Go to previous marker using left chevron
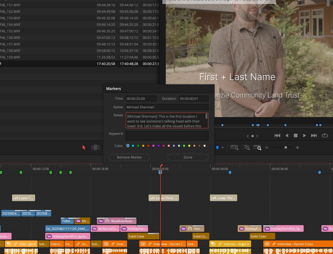The image size is (333, 254). tap(248, 136)
